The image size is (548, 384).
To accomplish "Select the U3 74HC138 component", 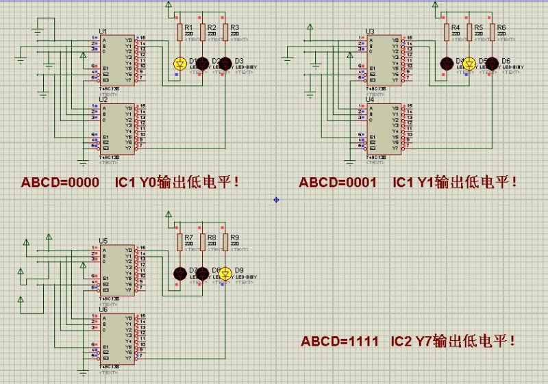I will pos(384,60).
